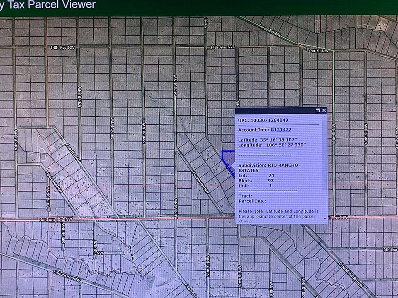
Task: Maximize the parcel info popup
Action: [x=318, y=111]
